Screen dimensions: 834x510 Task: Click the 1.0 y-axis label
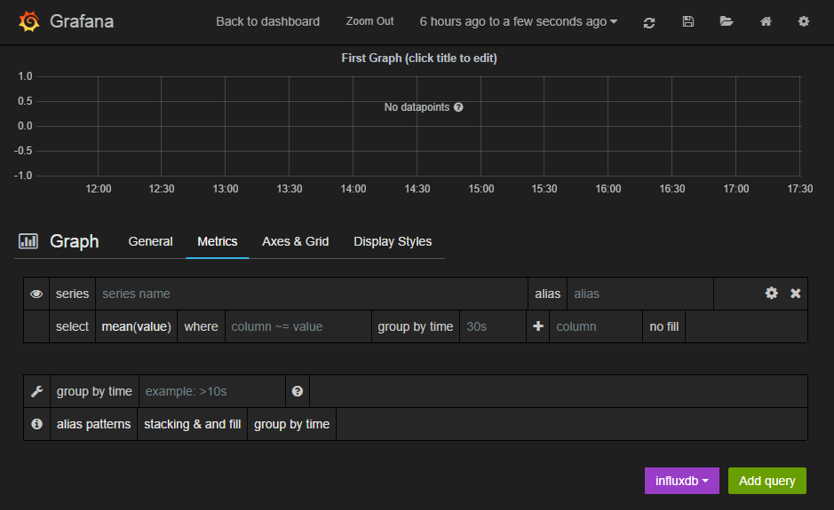tap(25, 76)
